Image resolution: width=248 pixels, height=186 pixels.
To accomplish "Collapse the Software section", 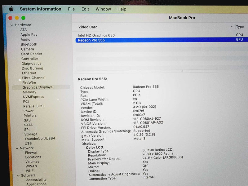I will click(18, 175).
